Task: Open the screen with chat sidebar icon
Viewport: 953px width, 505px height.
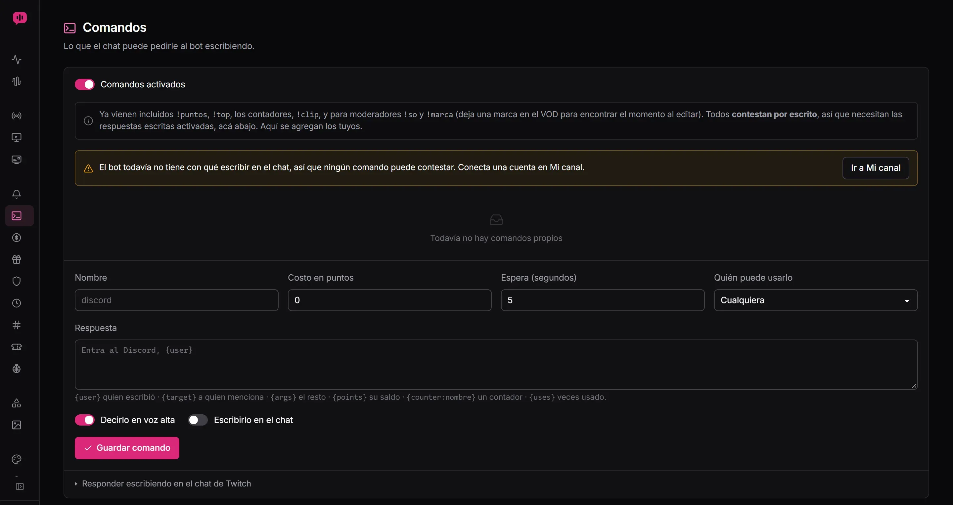Action: pos(17,160)
